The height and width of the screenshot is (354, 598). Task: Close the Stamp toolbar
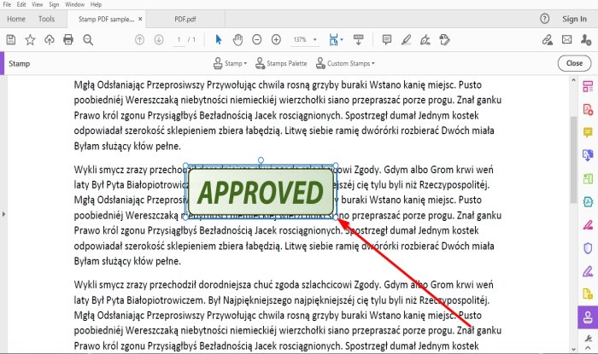point(570,63)
